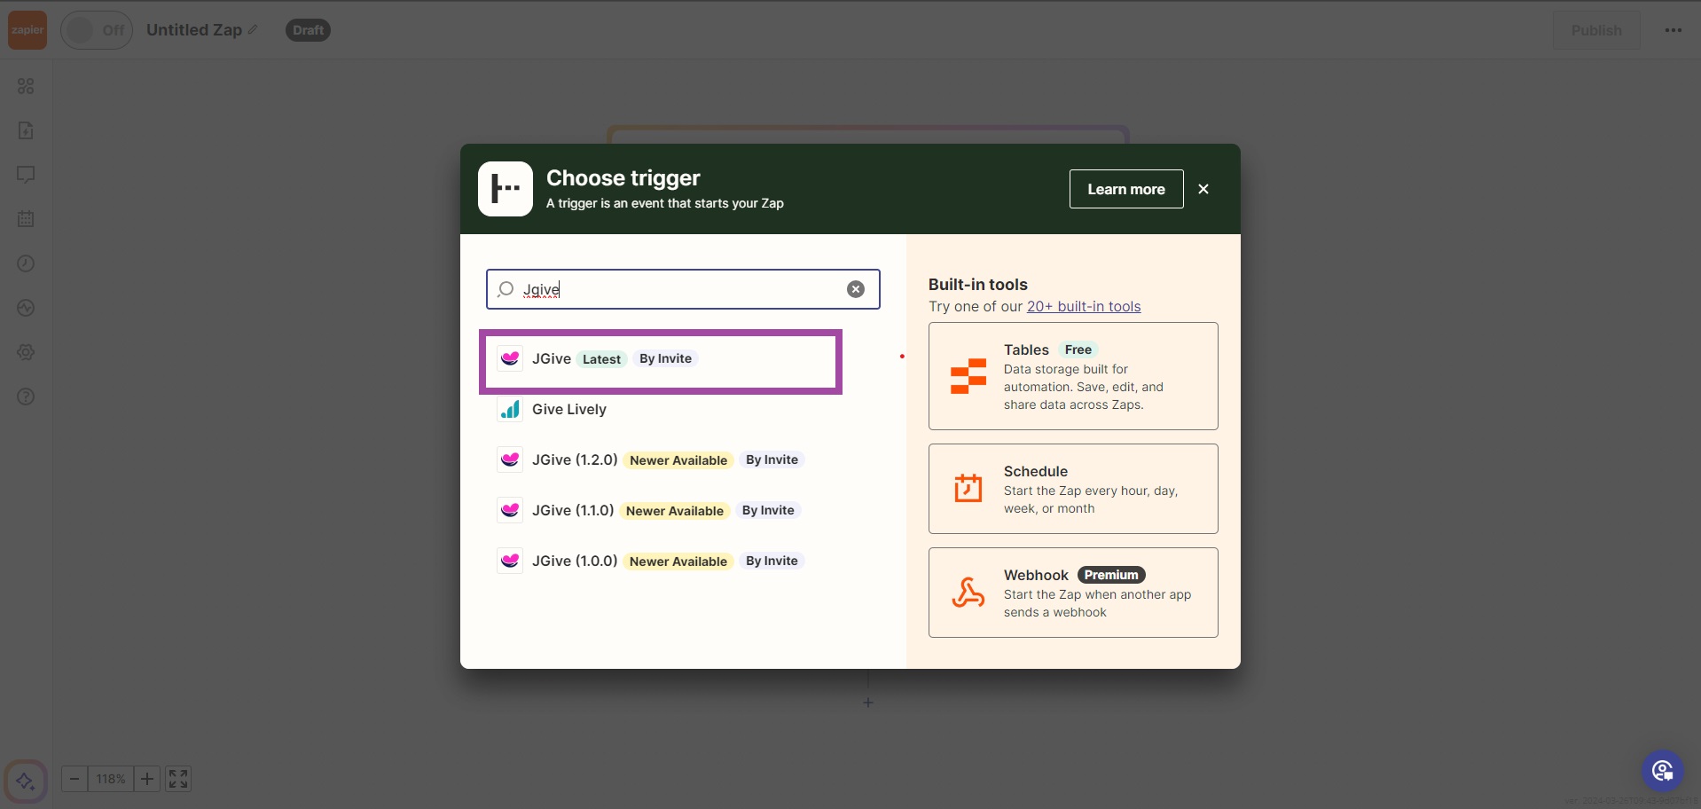
Task: Click the Tables orange icon
Action: [x=968, y=376]
